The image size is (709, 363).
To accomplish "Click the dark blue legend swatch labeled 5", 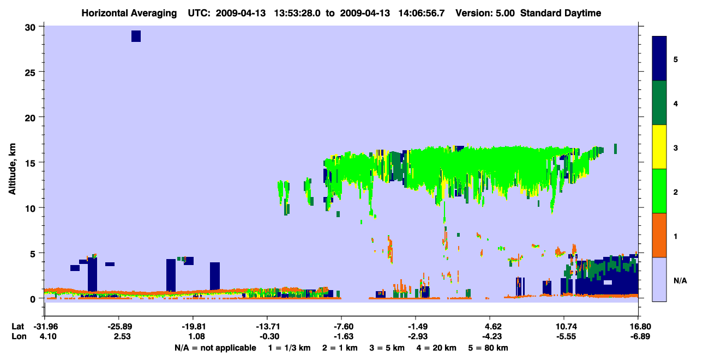I will [659, 59].
